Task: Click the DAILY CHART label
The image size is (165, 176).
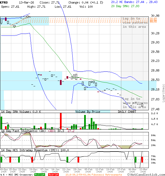Action: pyautogui.click(x=127, y=112)
